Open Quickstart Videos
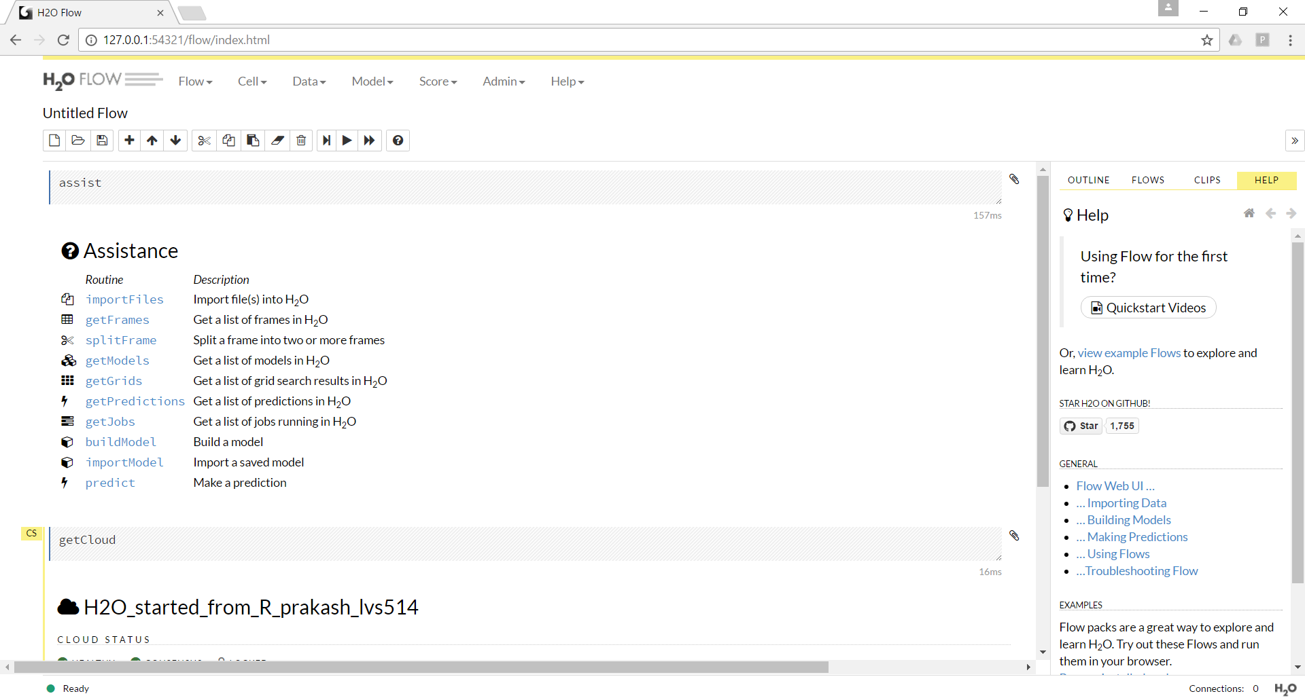 (1148, 308)
